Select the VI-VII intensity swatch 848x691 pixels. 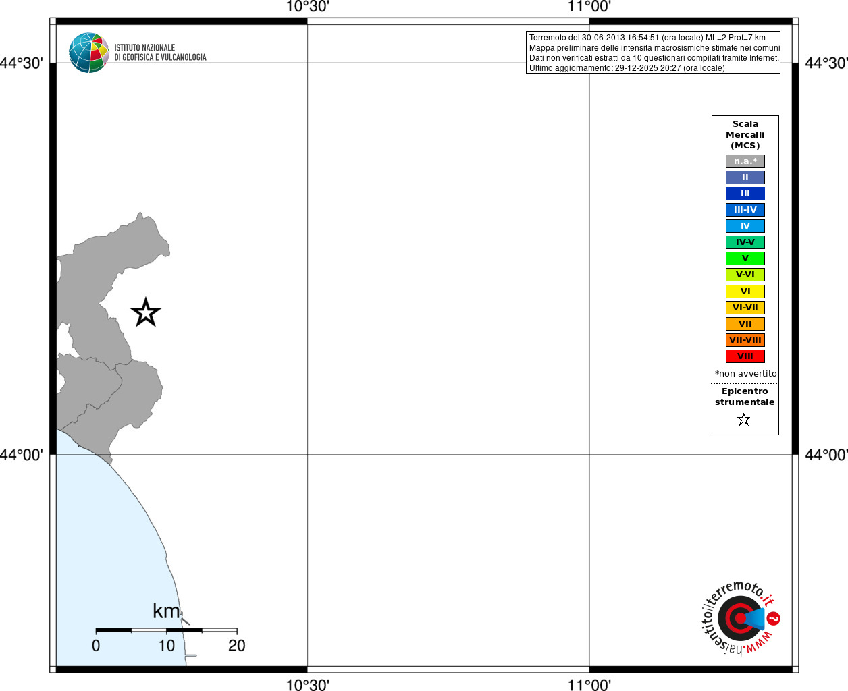pyautogui.click(x=745, y=308)
